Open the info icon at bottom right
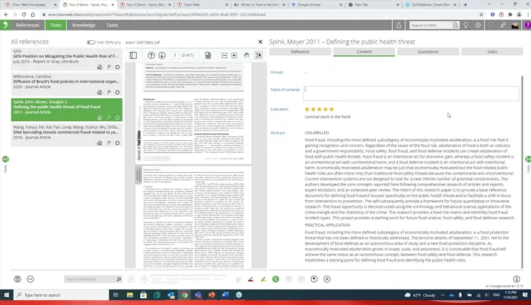531x305 pixels. tap(517, 279)
